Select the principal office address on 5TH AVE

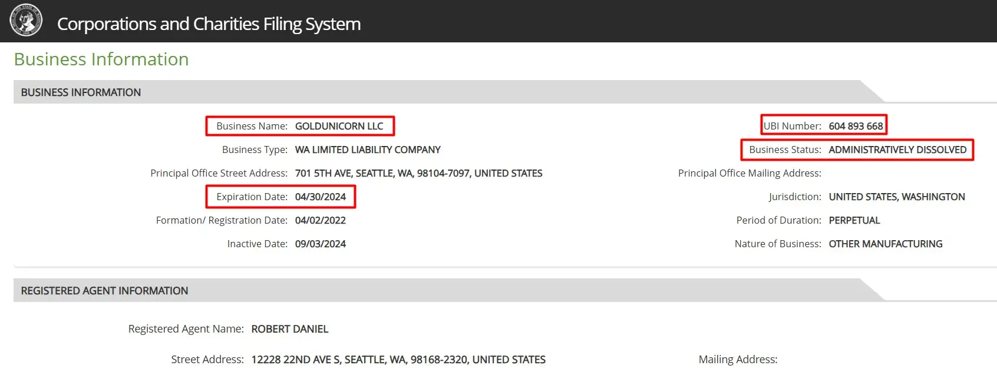418,173
